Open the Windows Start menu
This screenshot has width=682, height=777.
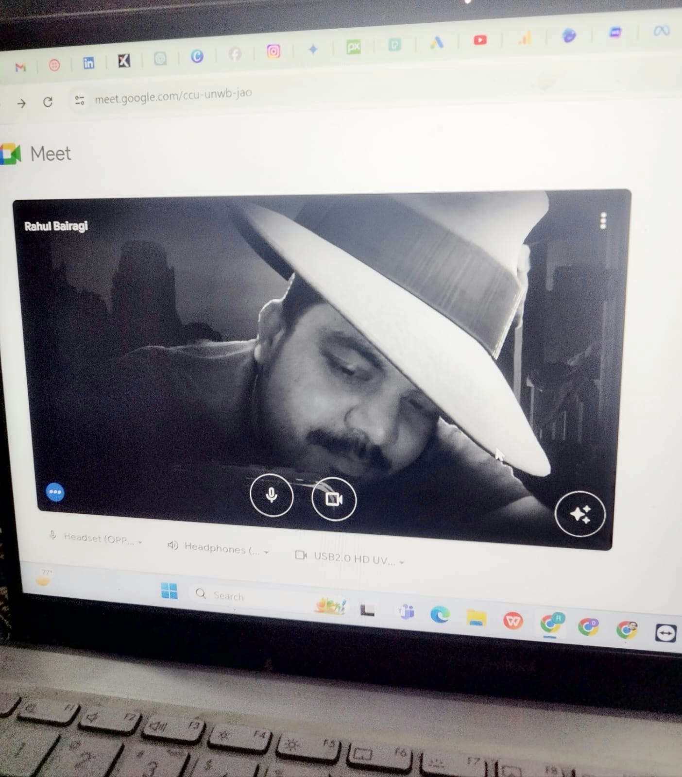[x=169, y=591]
